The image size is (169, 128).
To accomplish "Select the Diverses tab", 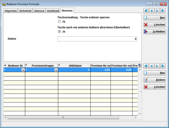I will 67,11.
